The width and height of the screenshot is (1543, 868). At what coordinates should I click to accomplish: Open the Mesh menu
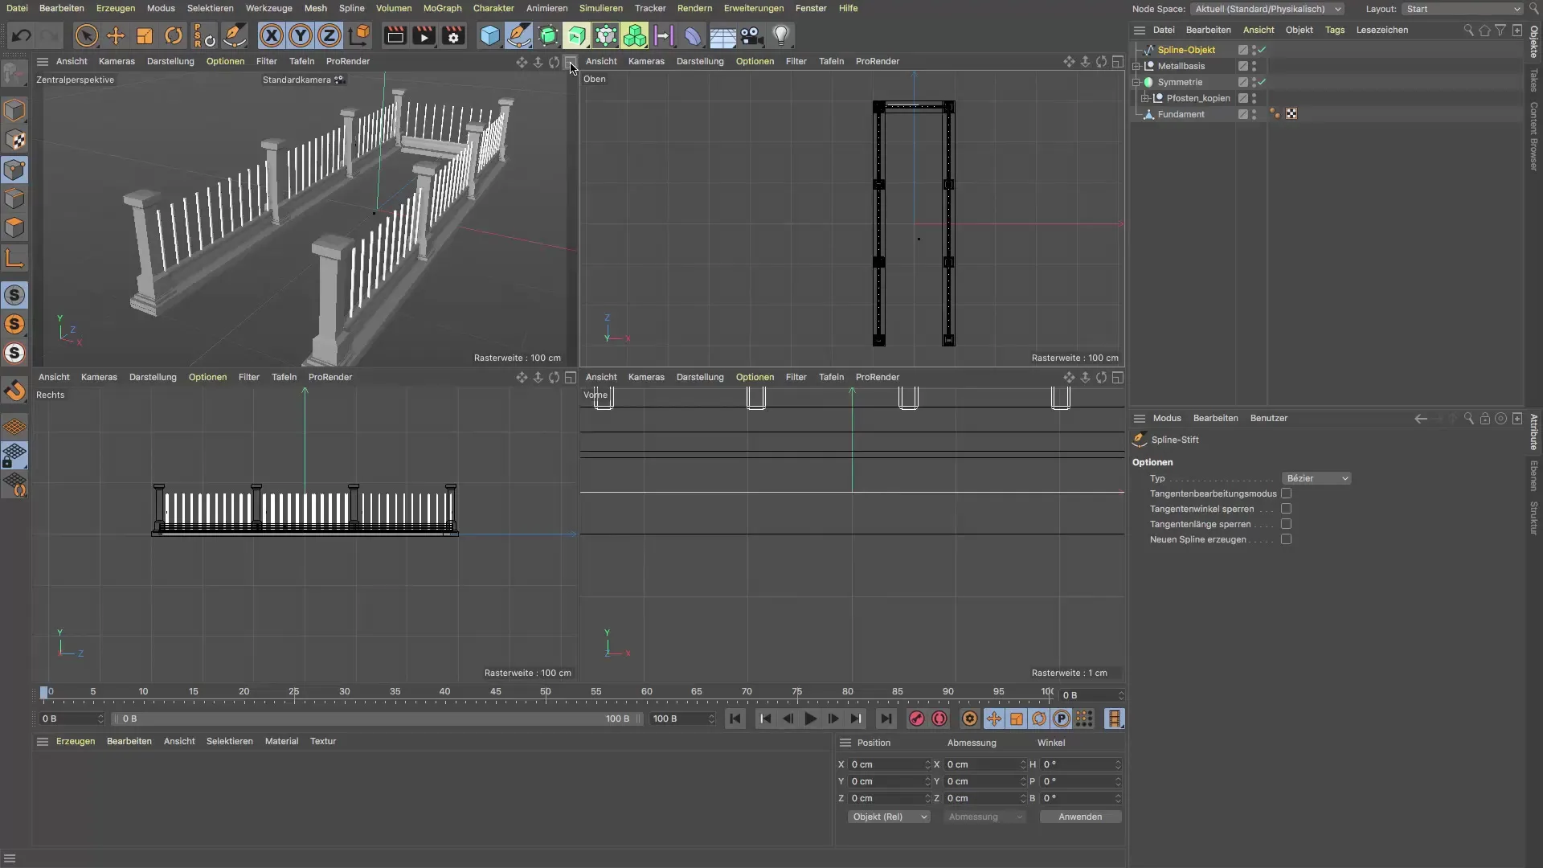tap(315, 8)
